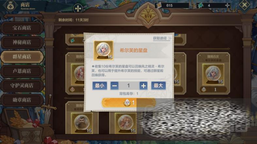Screen dimensions: 257x144
Task: Confirm purchase with orange price button
Action: (x=129, y=103)
